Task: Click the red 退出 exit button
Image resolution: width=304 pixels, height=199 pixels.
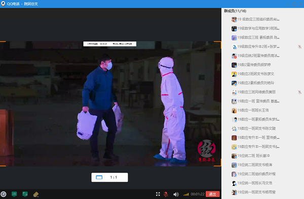Action: [x=212, y=194]
